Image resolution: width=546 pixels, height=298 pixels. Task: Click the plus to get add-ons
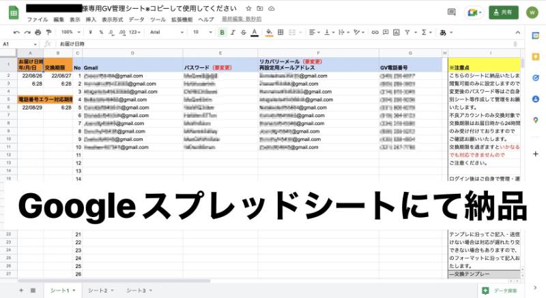click(536, 154)
